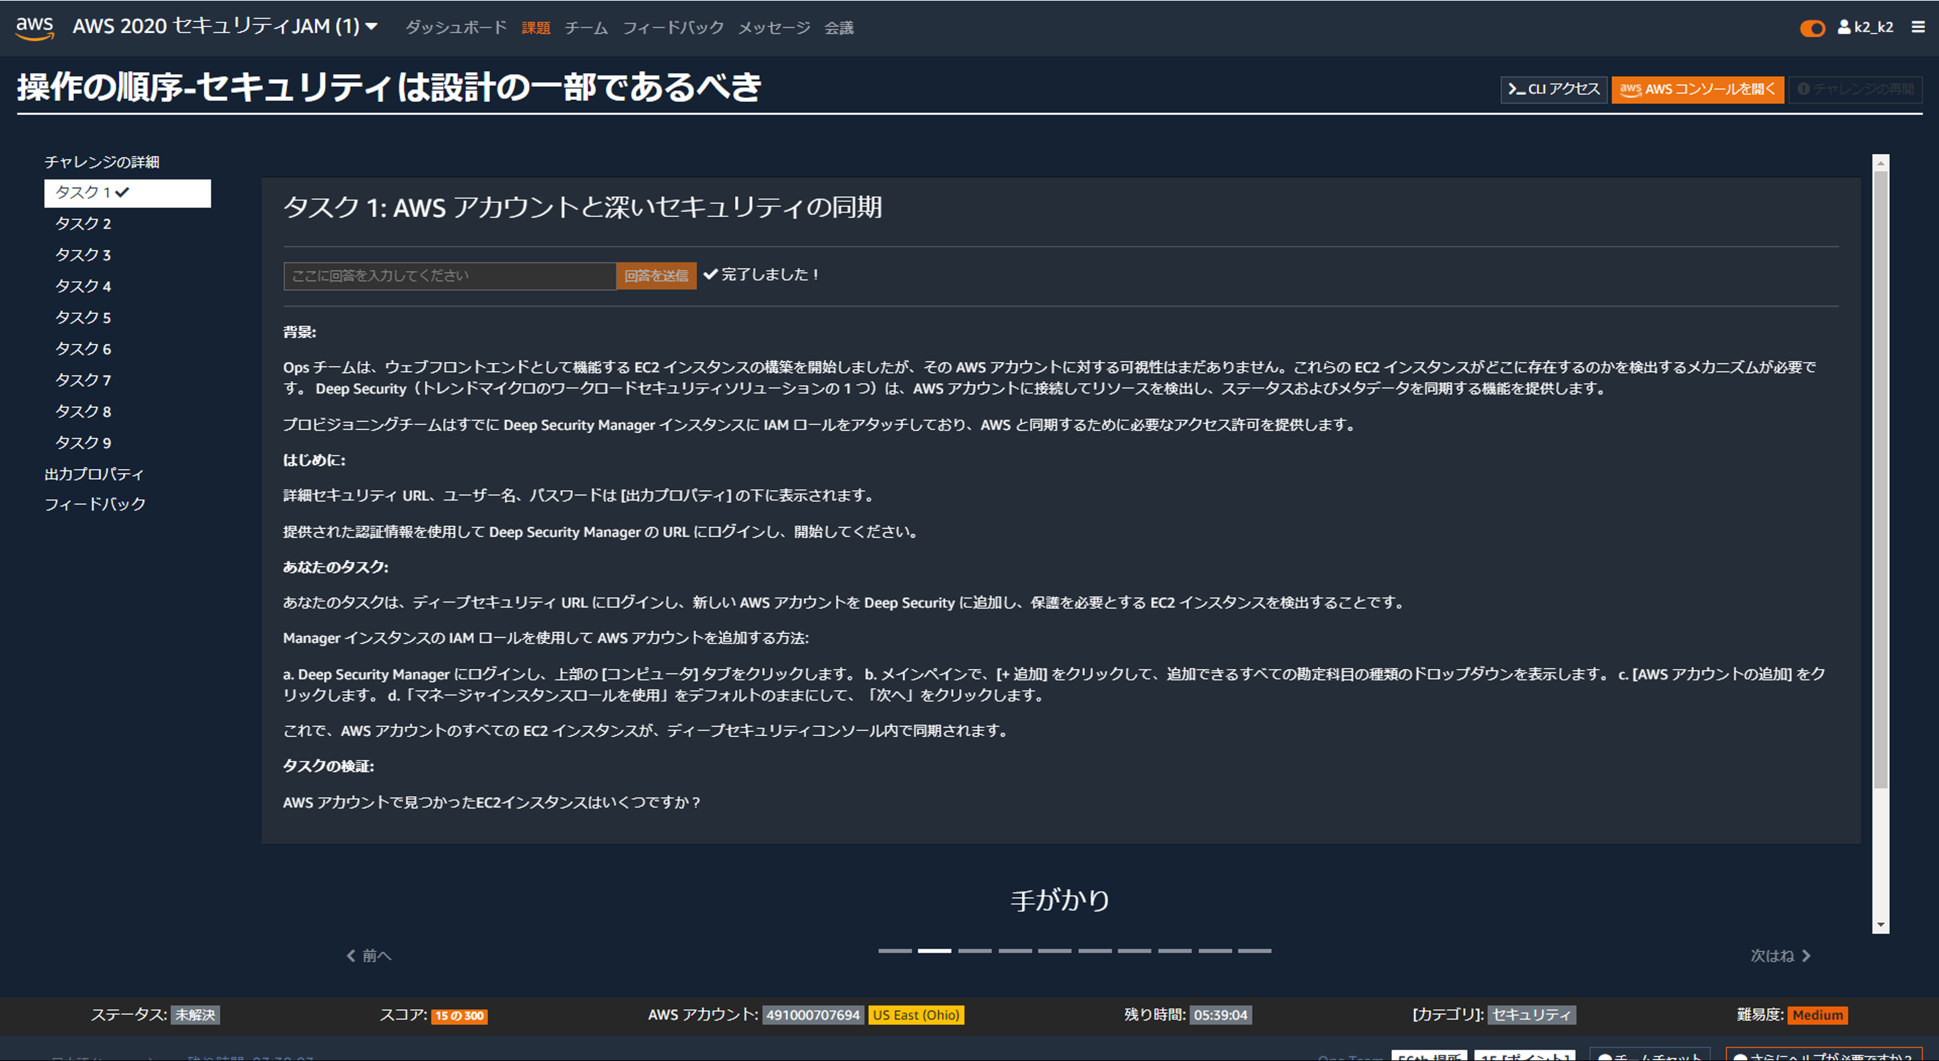Select タスク 8 in the sidebar
Screen dimensions: 1939x1061
tap(83, 411)
